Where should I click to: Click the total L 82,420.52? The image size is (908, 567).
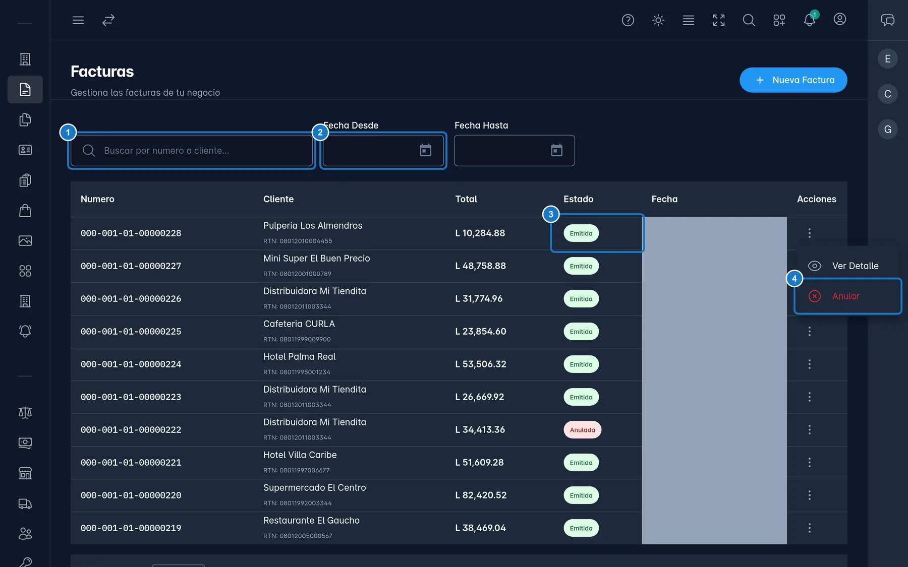click(481, 495)
